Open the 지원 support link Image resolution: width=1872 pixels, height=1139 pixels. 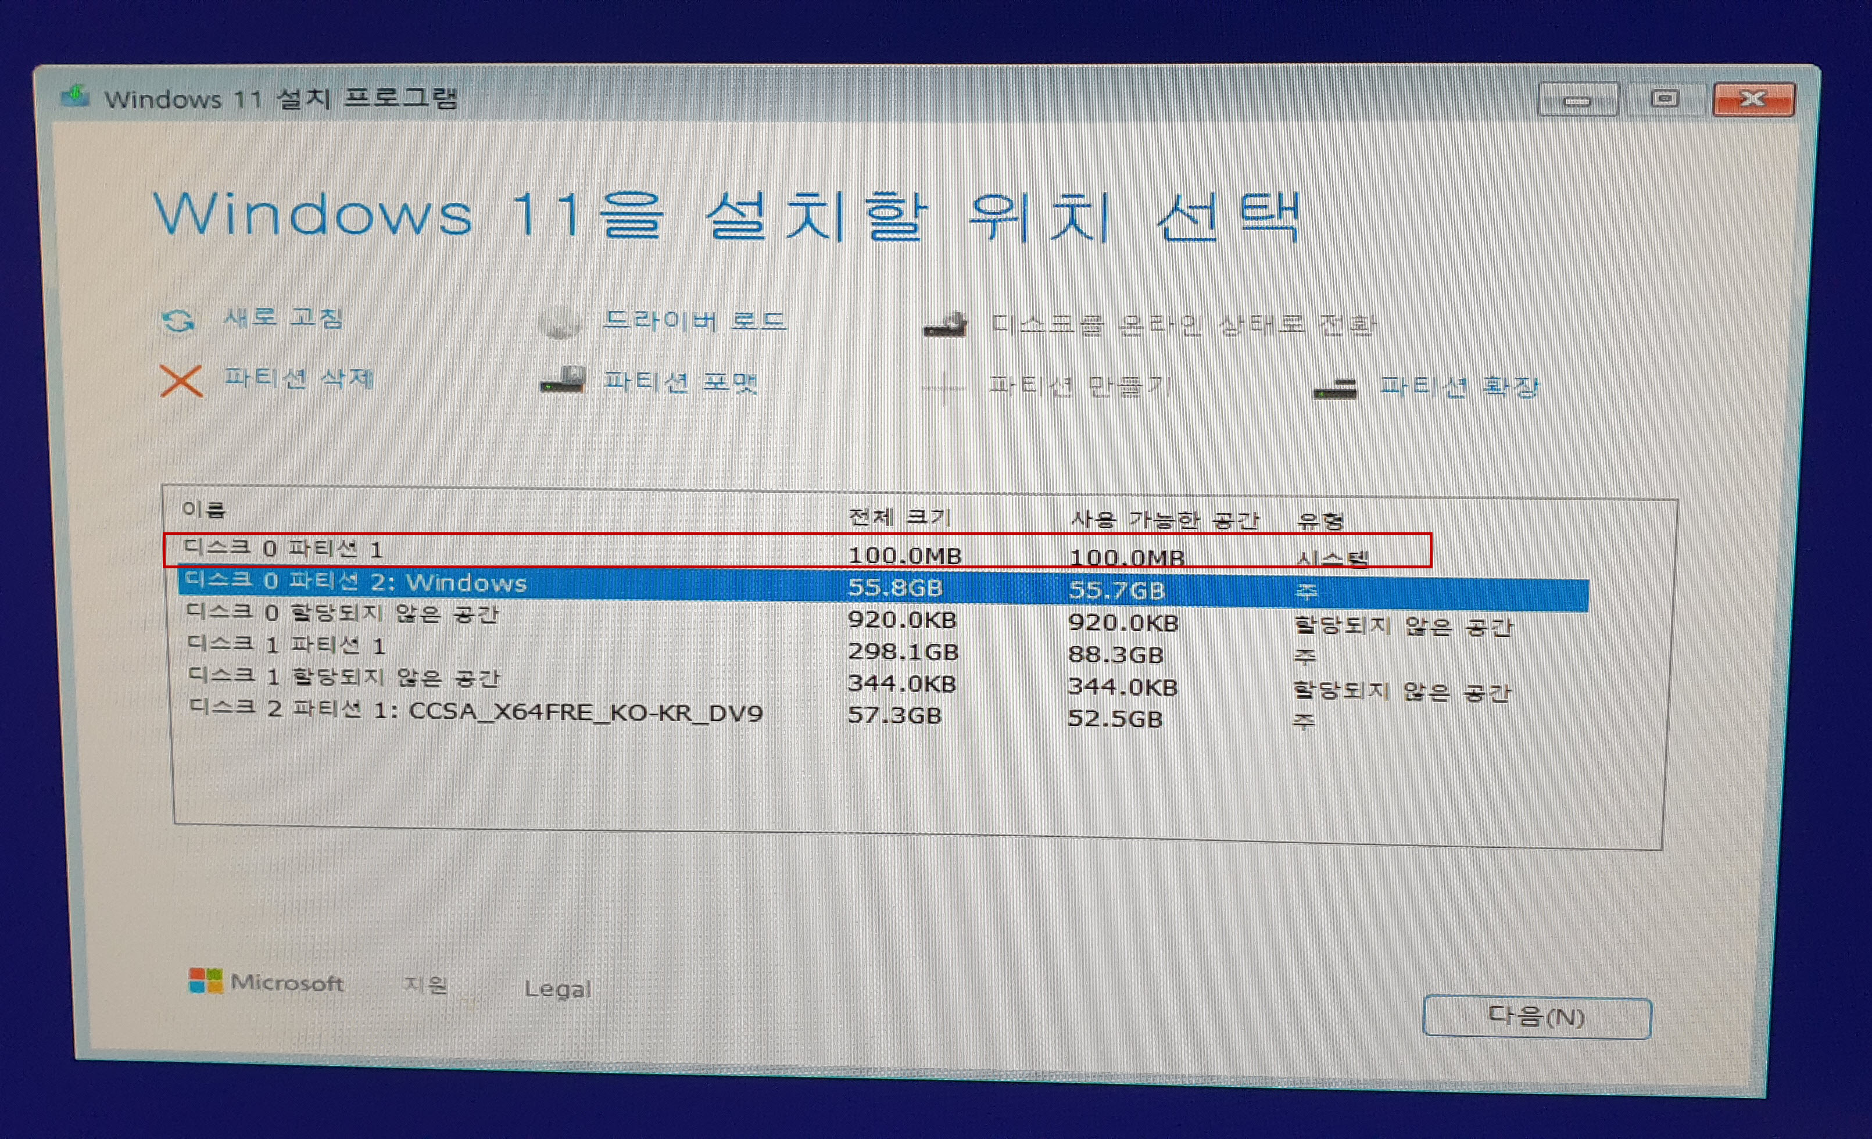(x=425, y=985)
